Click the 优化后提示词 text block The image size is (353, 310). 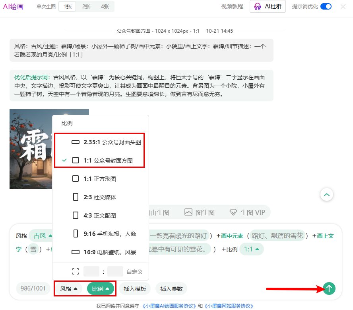(142, 86)
